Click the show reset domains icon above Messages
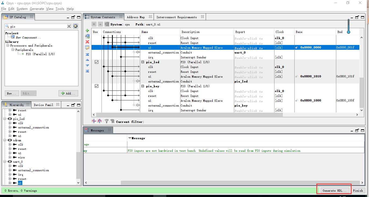 click(100, 121)
